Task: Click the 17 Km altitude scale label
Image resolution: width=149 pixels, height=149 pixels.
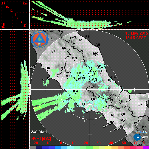Action: pos(3,3)
